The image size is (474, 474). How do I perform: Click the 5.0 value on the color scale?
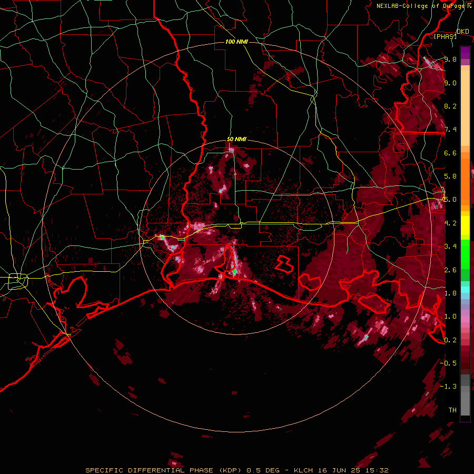[450, 200]
